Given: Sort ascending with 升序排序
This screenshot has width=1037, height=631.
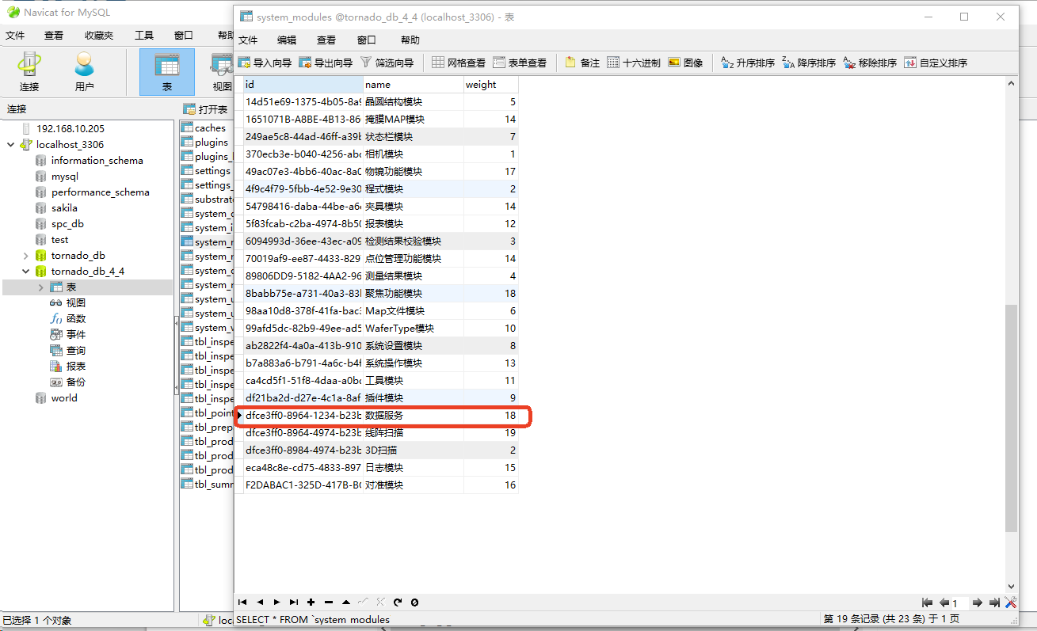Looking at the screenshot, I should 748,63.
